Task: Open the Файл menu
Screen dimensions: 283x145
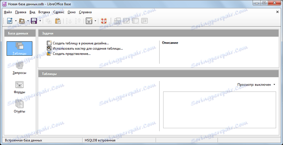Action: [8, 12]
